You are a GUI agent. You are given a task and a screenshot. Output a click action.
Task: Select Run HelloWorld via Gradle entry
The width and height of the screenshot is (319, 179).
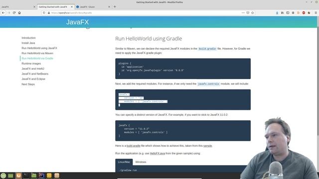pyautogui.click(x=37, y=59)
